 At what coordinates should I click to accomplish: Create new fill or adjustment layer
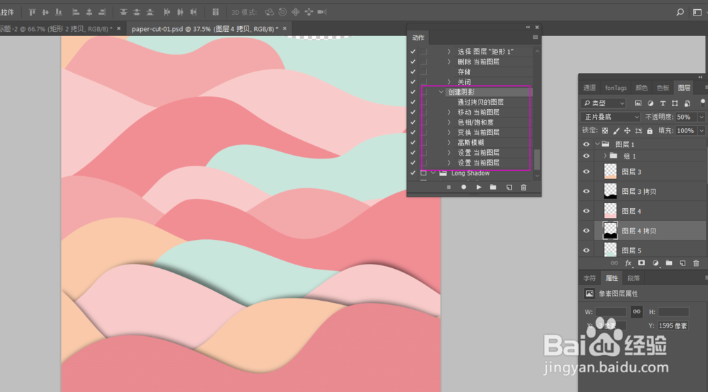(x=655, y=263)
